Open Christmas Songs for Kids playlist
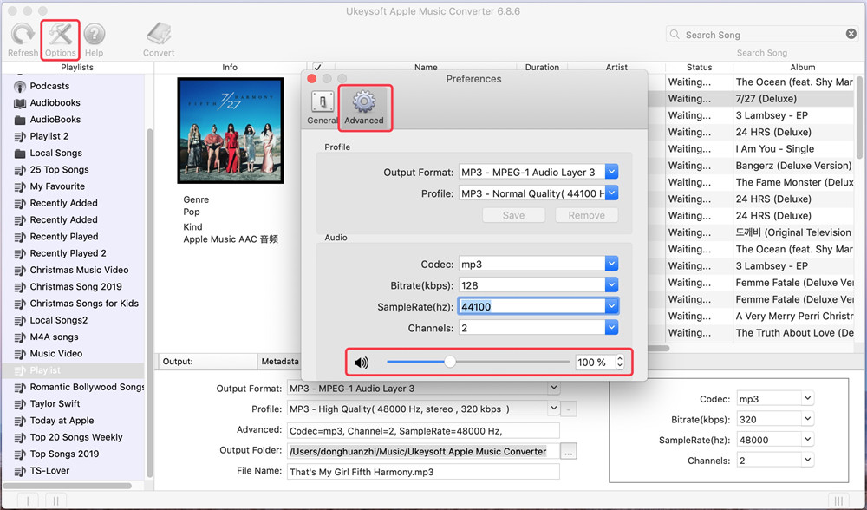Image resolution: width=867 pixels, height=510 pixels. point(77,303)
